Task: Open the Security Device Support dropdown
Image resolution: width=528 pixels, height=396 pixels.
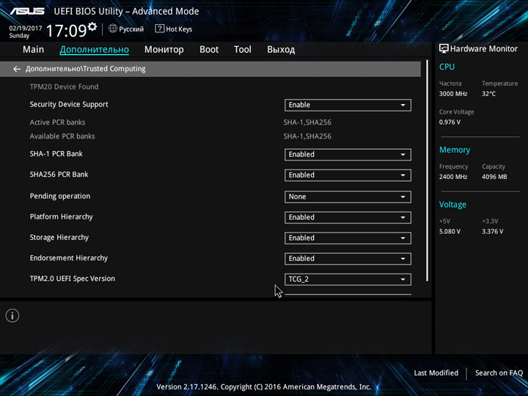Action: (x=348, y=105)
